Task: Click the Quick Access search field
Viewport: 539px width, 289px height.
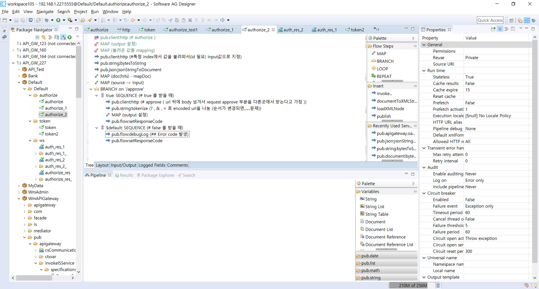Action: [490, 20]
